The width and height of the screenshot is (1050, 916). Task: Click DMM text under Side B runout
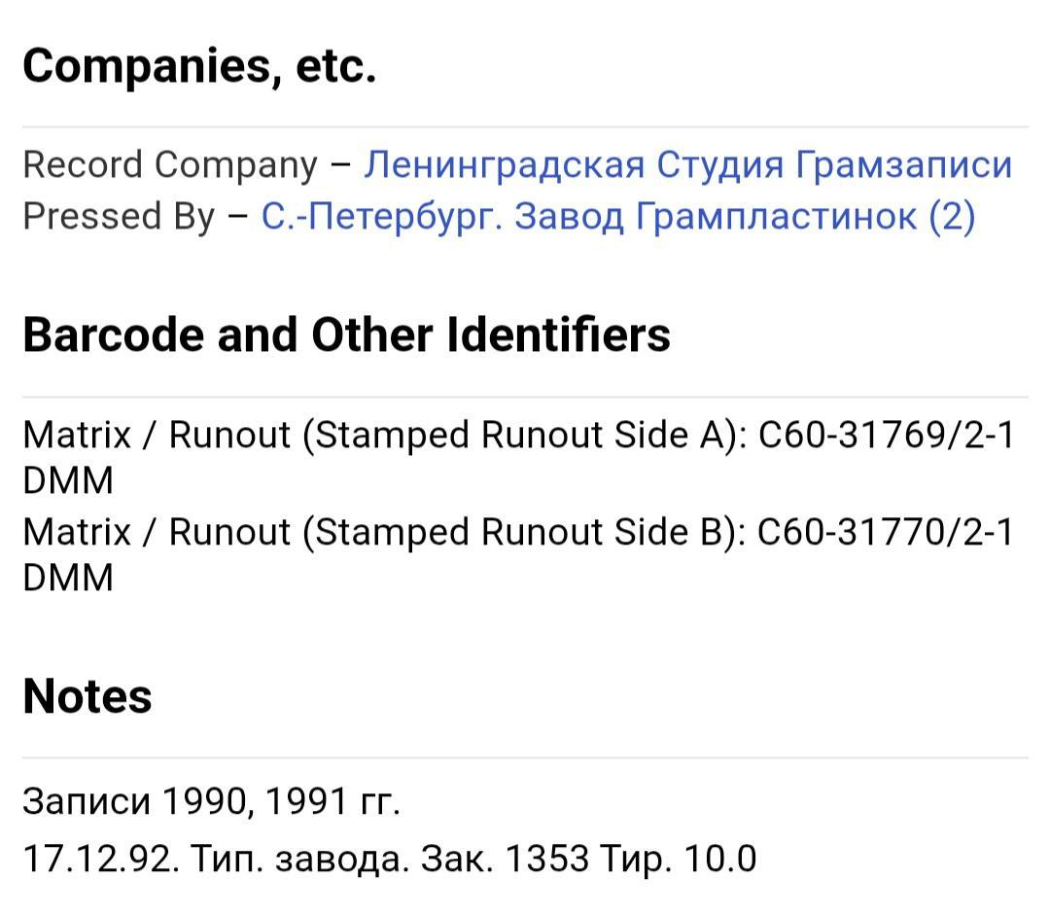[68, 578]
